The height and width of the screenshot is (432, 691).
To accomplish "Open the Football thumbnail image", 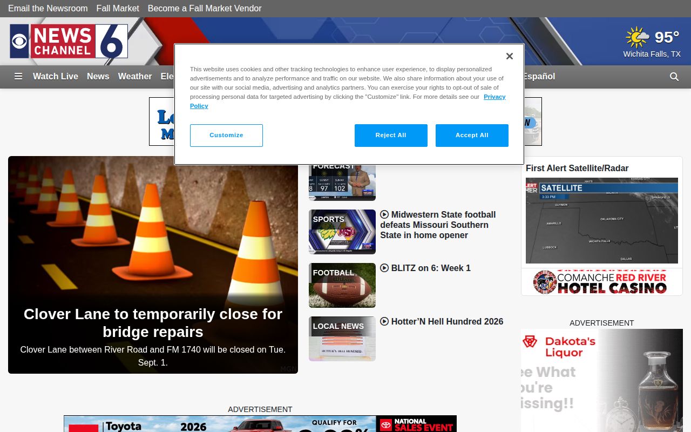I will coord(342,285).
